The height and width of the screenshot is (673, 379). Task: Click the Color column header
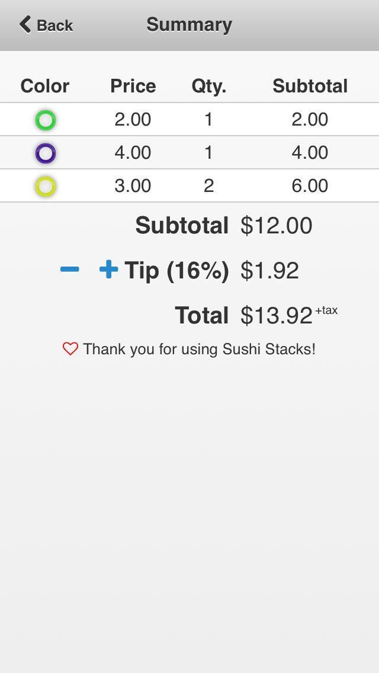(45, 86)
